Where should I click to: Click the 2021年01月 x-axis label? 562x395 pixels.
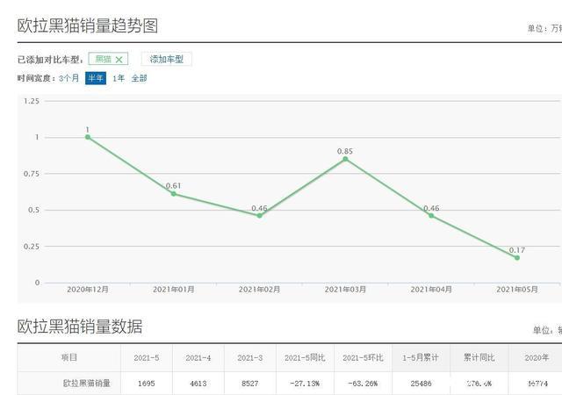[x=174, y=290]
